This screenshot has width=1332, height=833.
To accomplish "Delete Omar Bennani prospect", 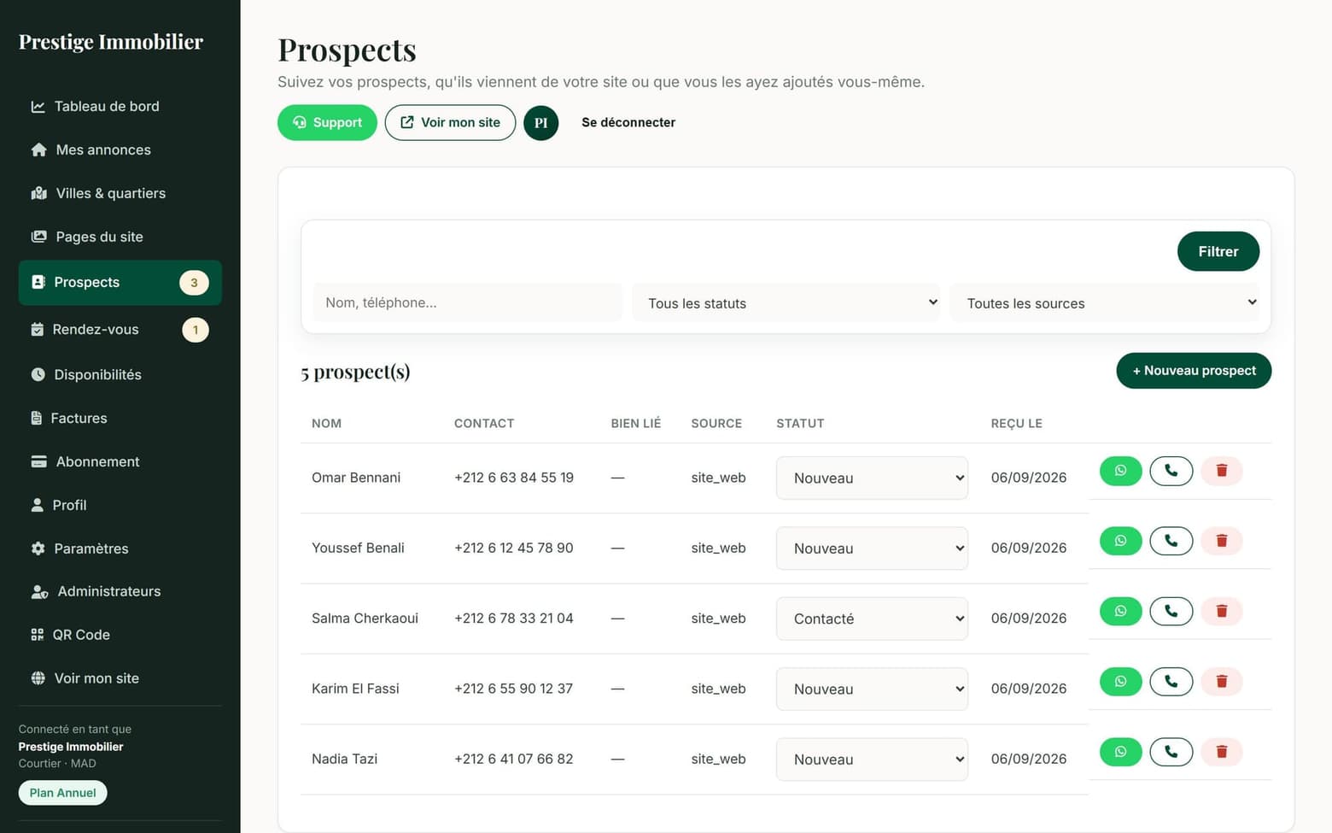I will click(x=1221, y=471).
